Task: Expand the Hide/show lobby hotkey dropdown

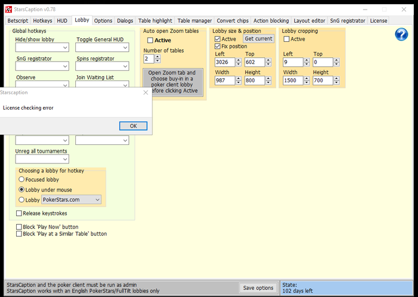Action: (42, 48)
